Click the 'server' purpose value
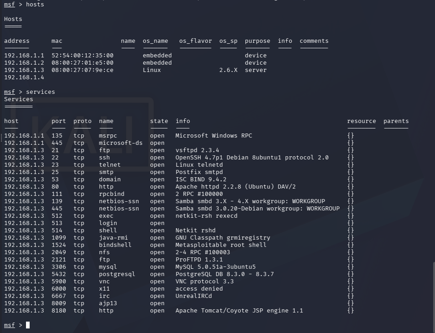The height and width of the screenshot is (333, 435). 255,70
